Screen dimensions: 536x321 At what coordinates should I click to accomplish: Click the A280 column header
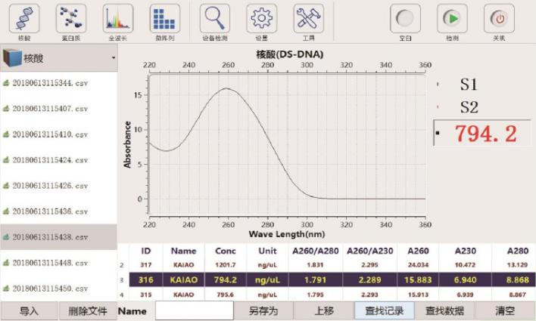[x=518, y=251]
